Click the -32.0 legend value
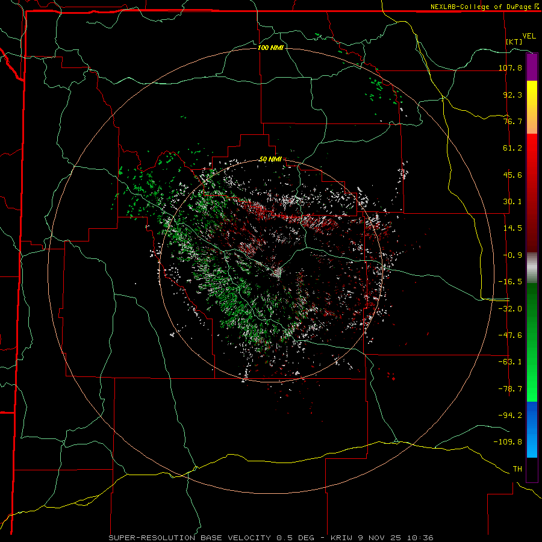The image size is (542, 542). tap(510, 309)
